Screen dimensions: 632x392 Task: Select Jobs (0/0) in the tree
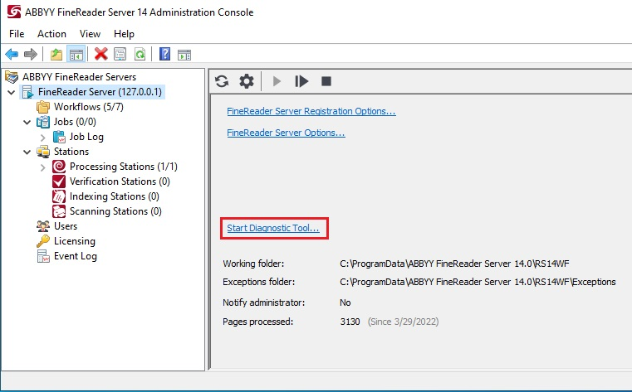click(x=75, y=122)
